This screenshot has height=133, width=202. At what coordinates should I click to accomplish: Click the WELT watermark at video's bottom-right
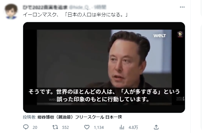[x=180, y=99]
